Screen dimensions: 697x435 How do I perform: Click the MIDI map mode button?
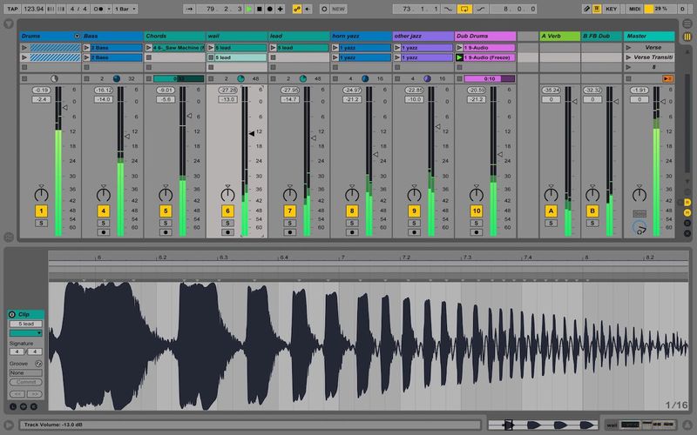[635, 8]
